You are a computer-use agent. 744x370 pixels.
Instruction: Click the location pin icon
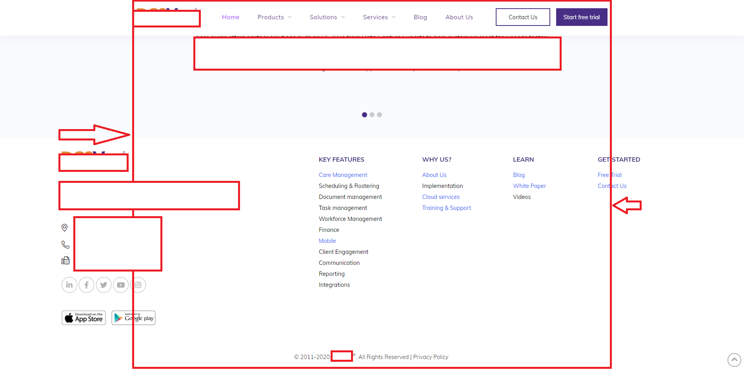click(x=65, y=228)
